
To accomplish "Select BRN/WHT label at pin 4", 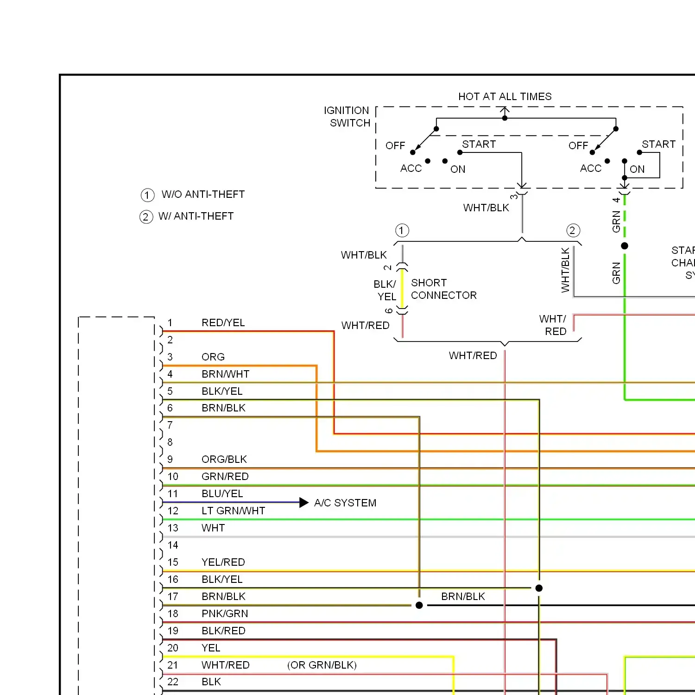I will coord(226,374).
